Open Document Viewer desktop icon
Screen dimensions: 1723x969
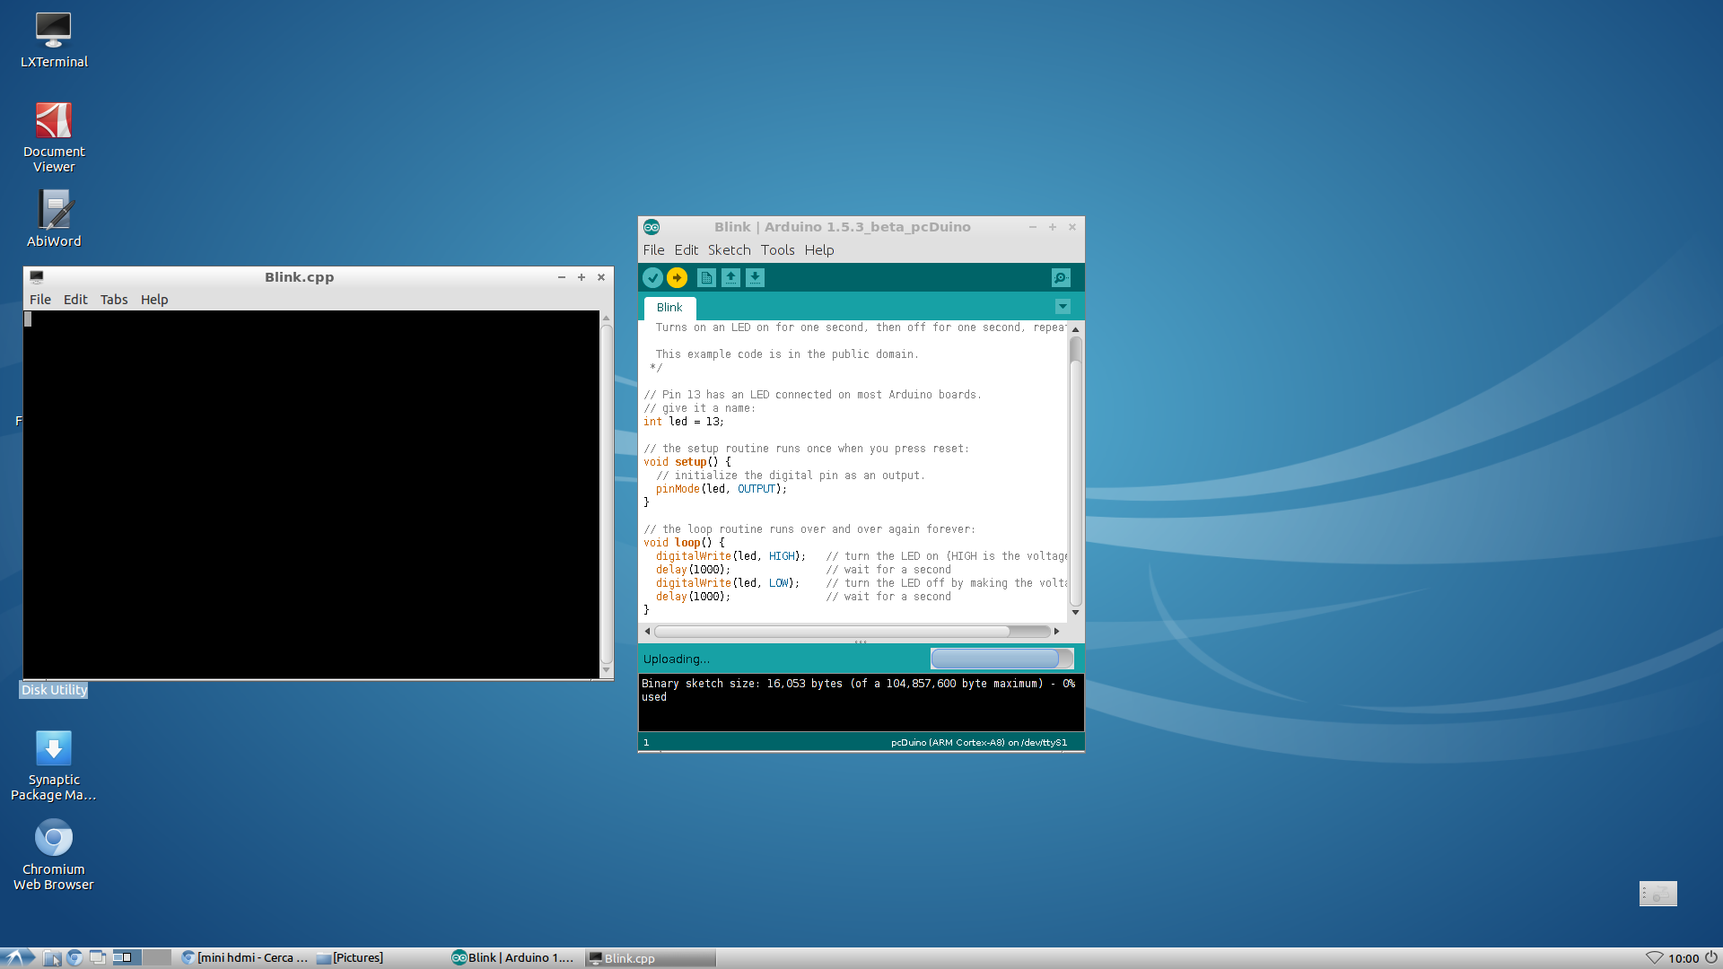(x=54, y=136)
